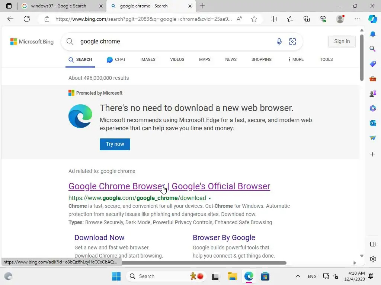Open sidebar search magnifier
Viewport: 381px width, 285px height.
point(372,49)
